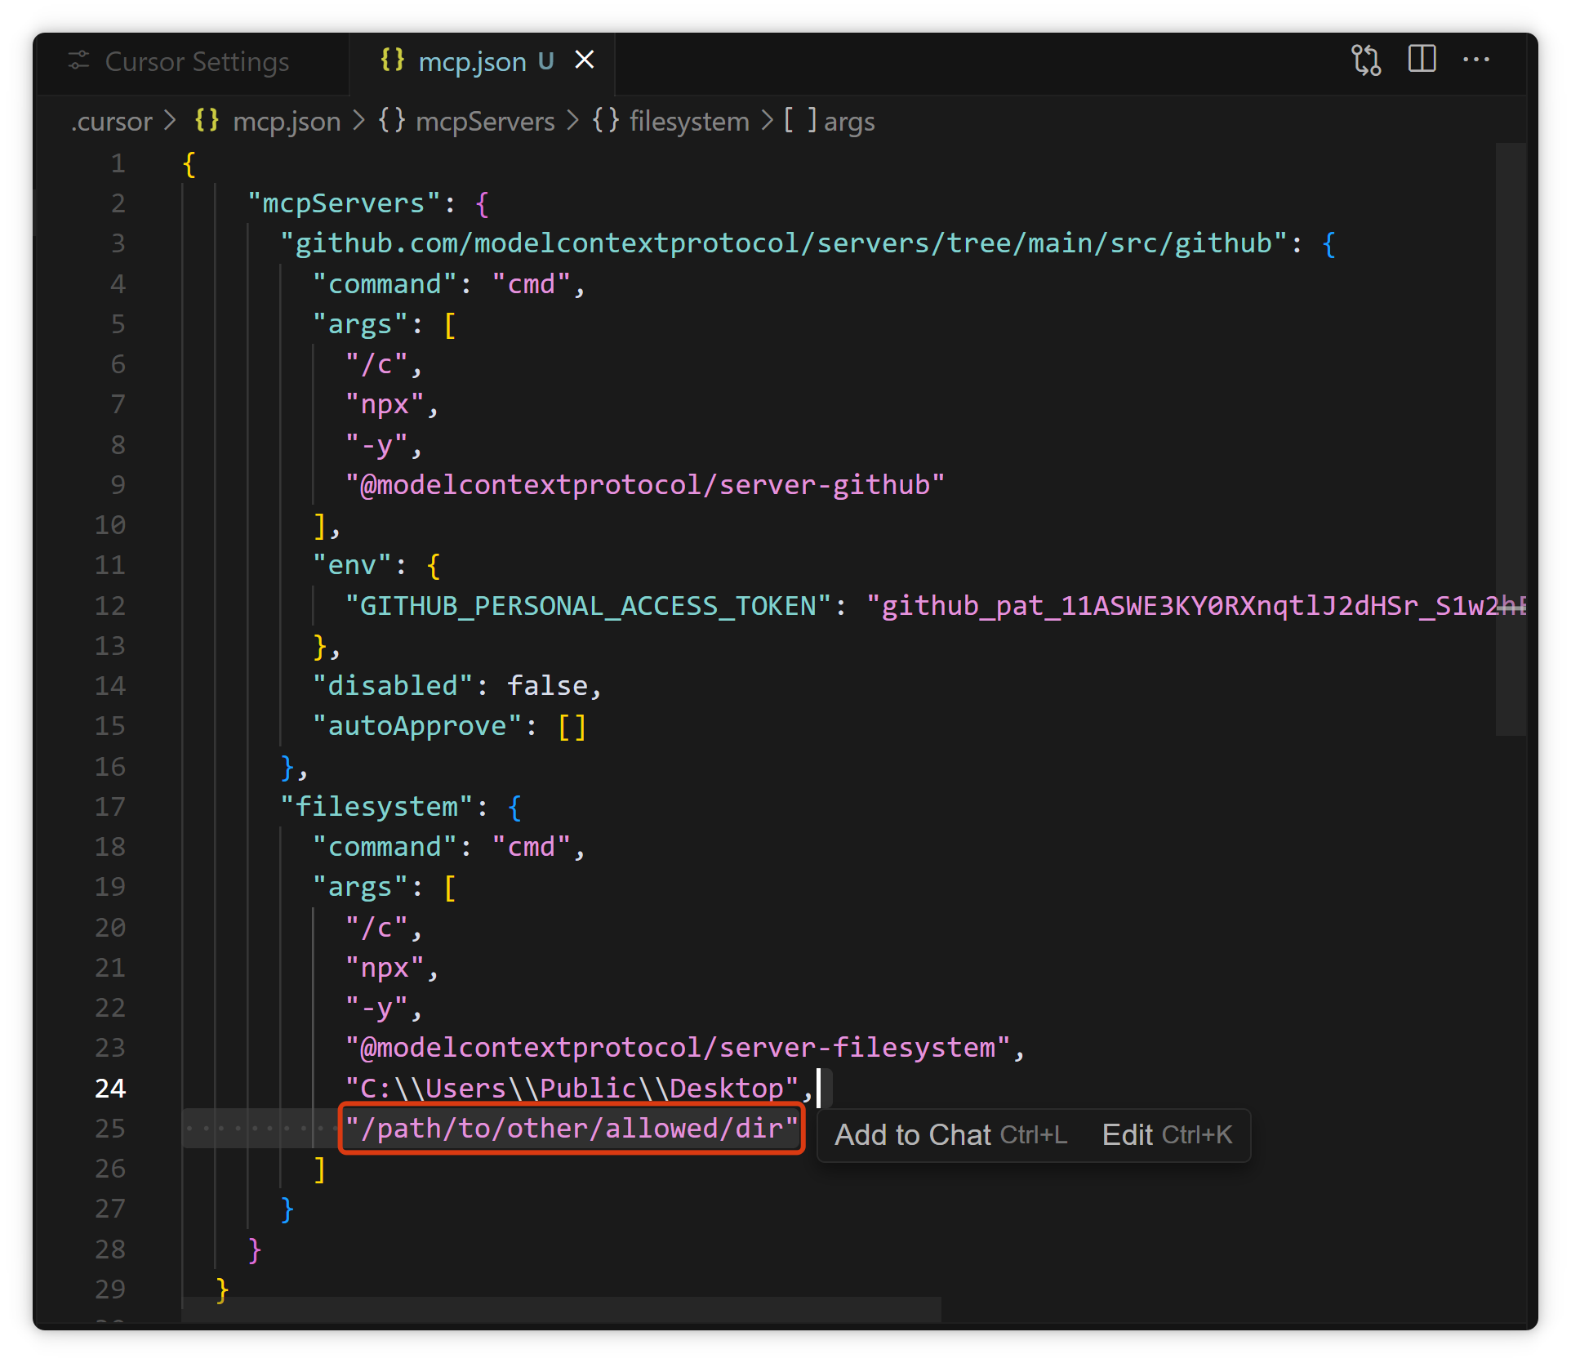This screenshot has height=1363, width=1571.
Task: Click the Split Editor icon
Action: 1422,59
